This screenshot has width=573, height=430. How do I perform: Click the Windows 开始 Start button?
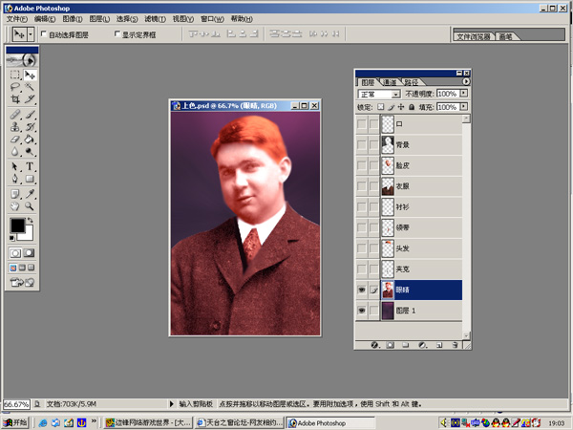click(x=15, y=421)
